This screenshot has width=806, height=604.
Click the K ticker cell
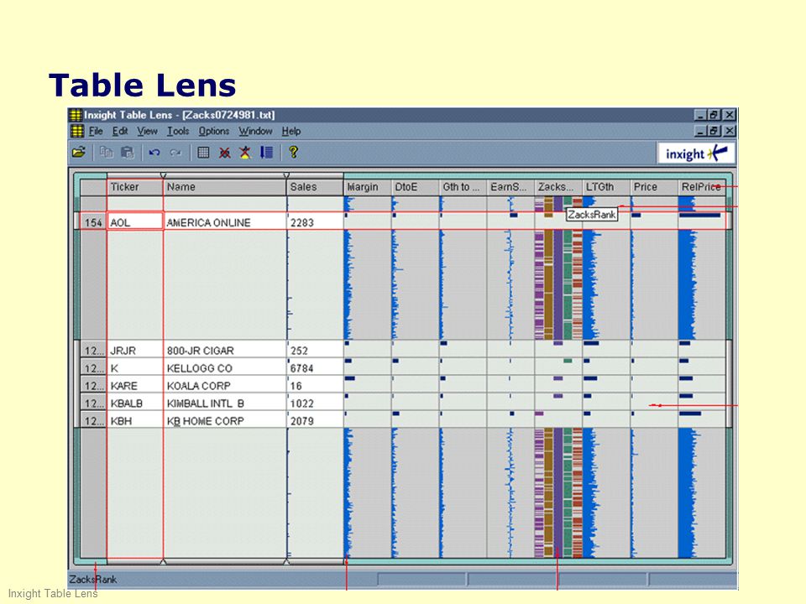(135, 367)
